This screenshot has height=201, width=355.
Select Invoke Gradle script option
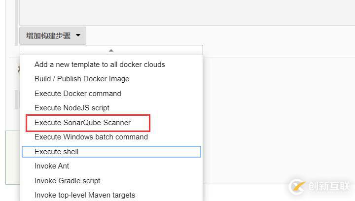click(68, 181)
